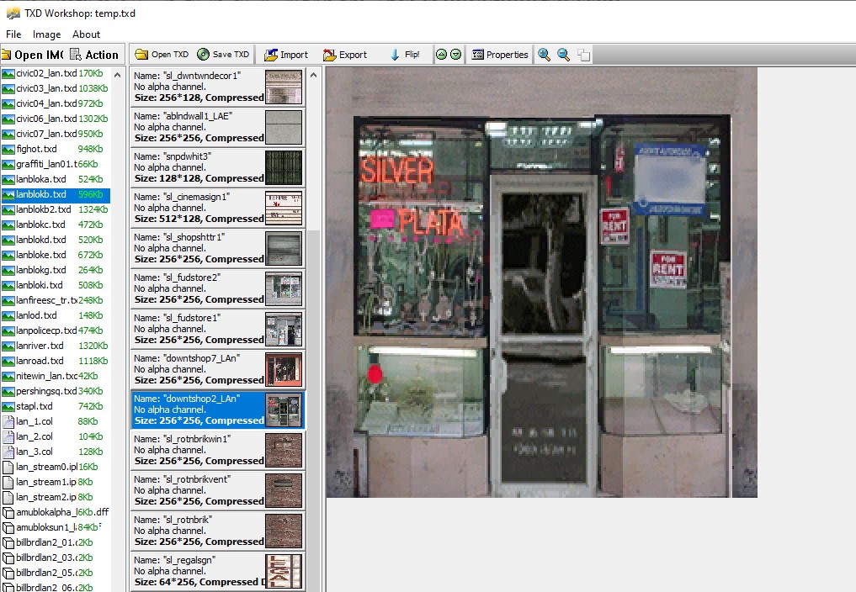856x592 pixels.
Task: Select amublokalpha dff model file
Action: pyautogui.click(x=56, y=512)
